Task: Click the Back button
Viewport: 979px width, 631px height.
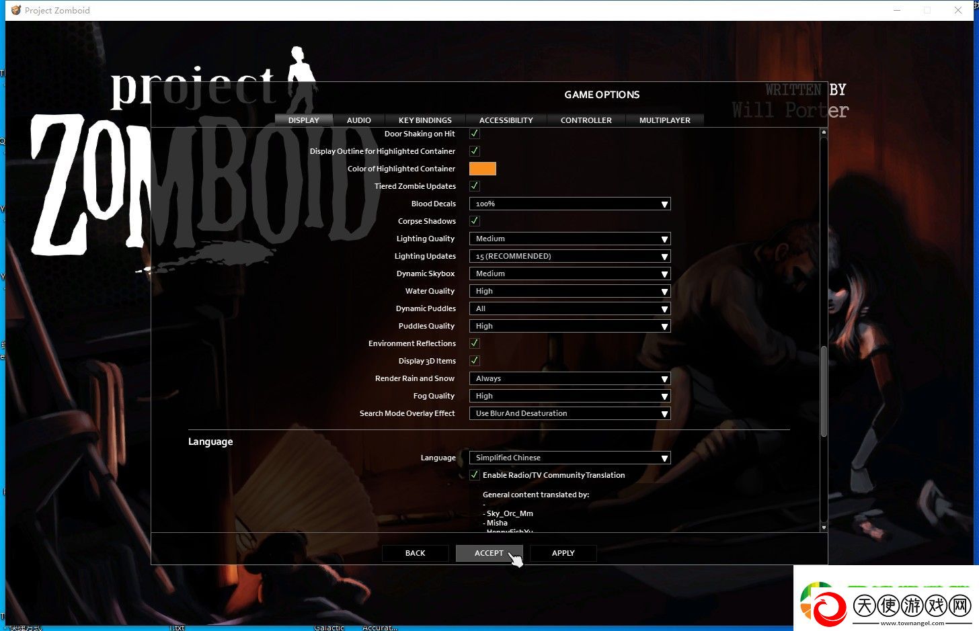Action: tap(416, 553)
